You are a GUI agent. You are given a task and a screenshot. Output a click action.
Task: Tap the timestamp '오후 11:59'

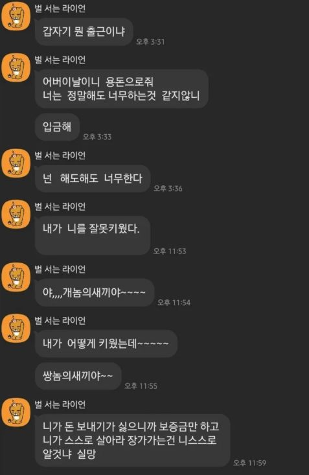click(249, 463)
